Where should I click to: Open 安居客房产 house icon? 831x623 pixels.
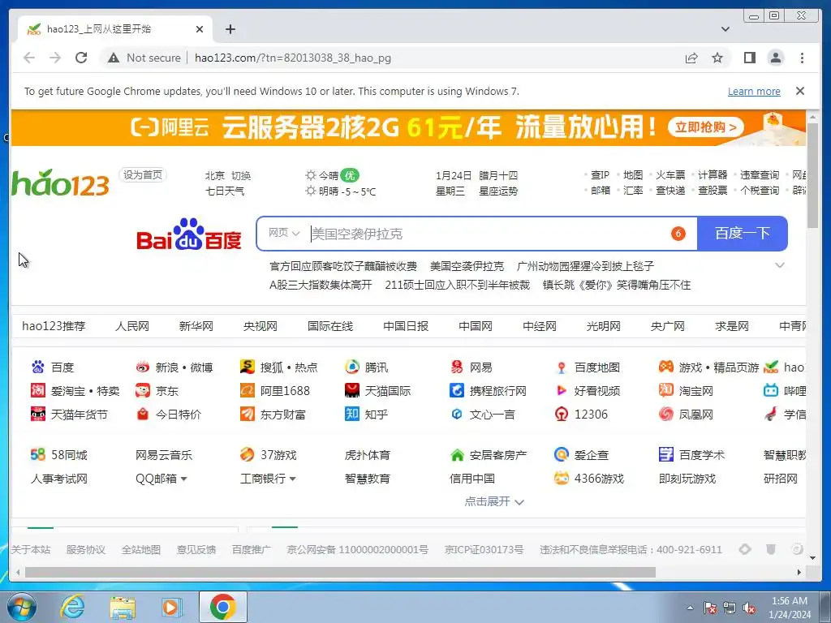pyautogui.click(x=457, y=454)
